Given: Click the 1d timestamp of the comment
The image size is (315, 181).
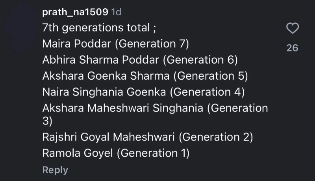Looking at the screenshot, I should (116, 12).
